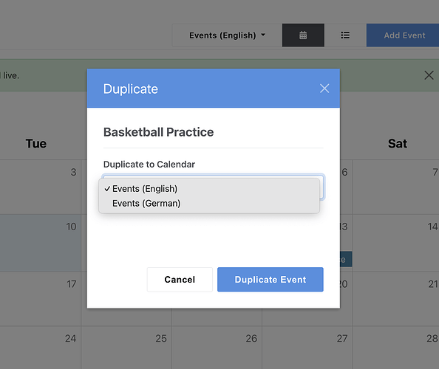Select day 25 on the calendar
This screenshot has width=439, height=369.
coord(126,347)
